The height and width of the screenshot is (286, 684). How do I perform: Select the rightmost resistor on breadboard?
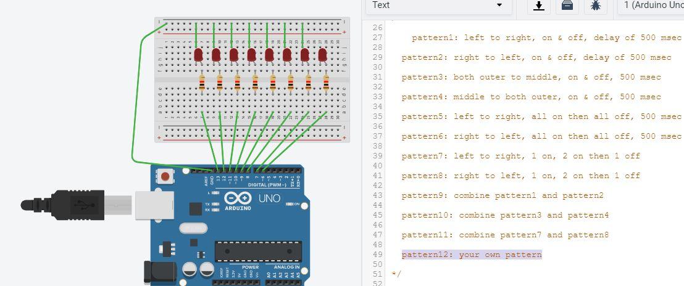coord(326,82)
